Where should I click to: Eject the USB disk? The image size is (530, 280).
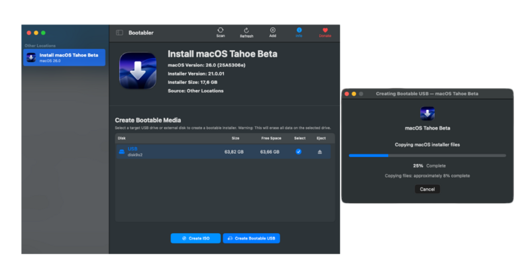coord(320,152)
